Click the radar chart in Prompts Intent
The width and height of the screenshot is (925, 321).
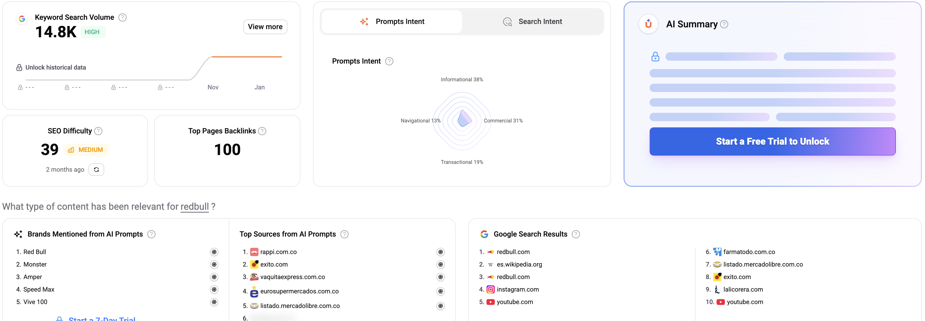pos(462,121)
